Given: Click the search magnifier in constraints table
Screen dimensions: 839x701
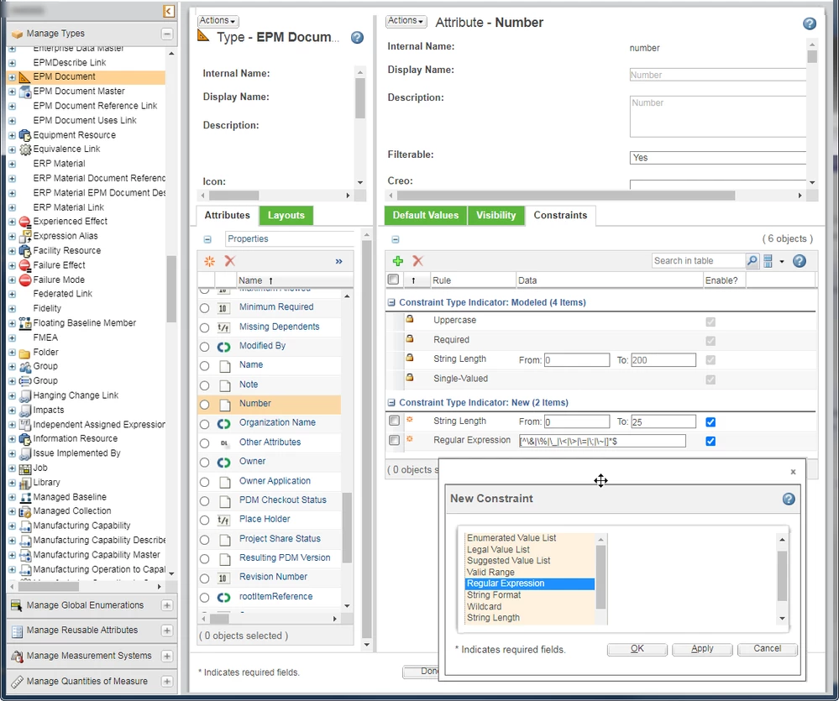Looking at the screenshot, I should 752,260.
